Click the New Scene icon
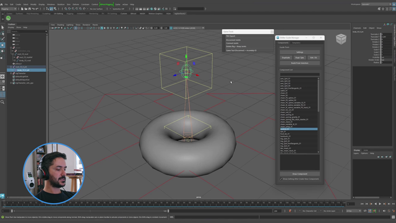The width and height of the screenshot is (396, 223). [x=22, y=9]
